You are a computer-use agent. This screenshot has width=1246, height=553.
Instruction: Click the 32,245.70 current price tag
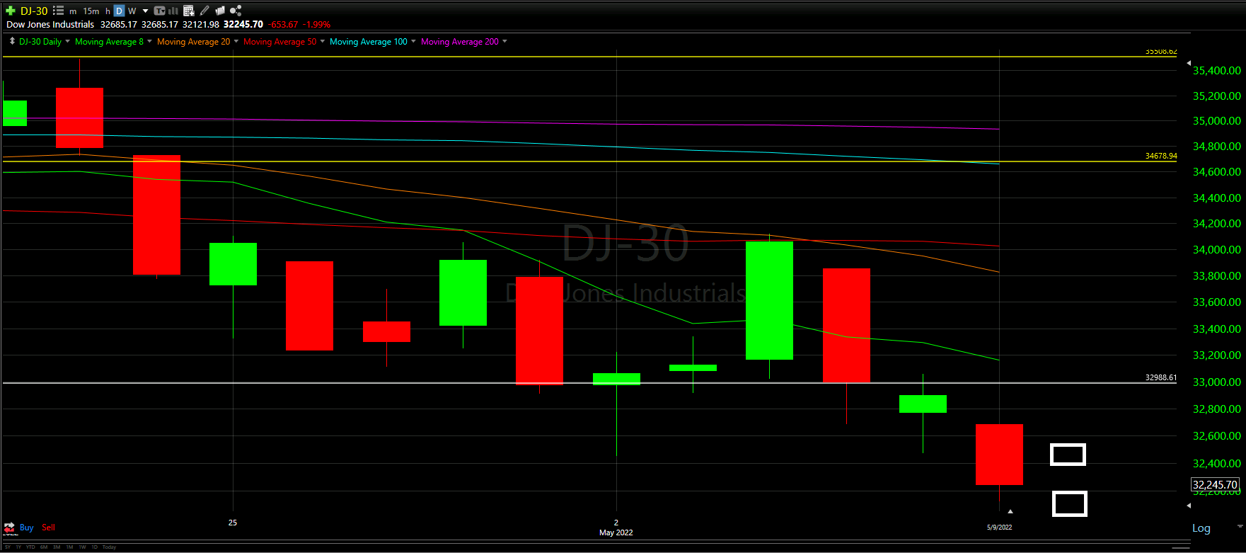tap(1215, 485)
